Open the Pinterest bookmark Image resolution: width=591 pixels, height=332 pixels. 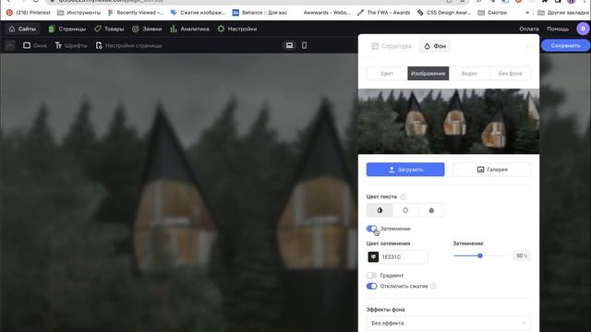point(29,12)
